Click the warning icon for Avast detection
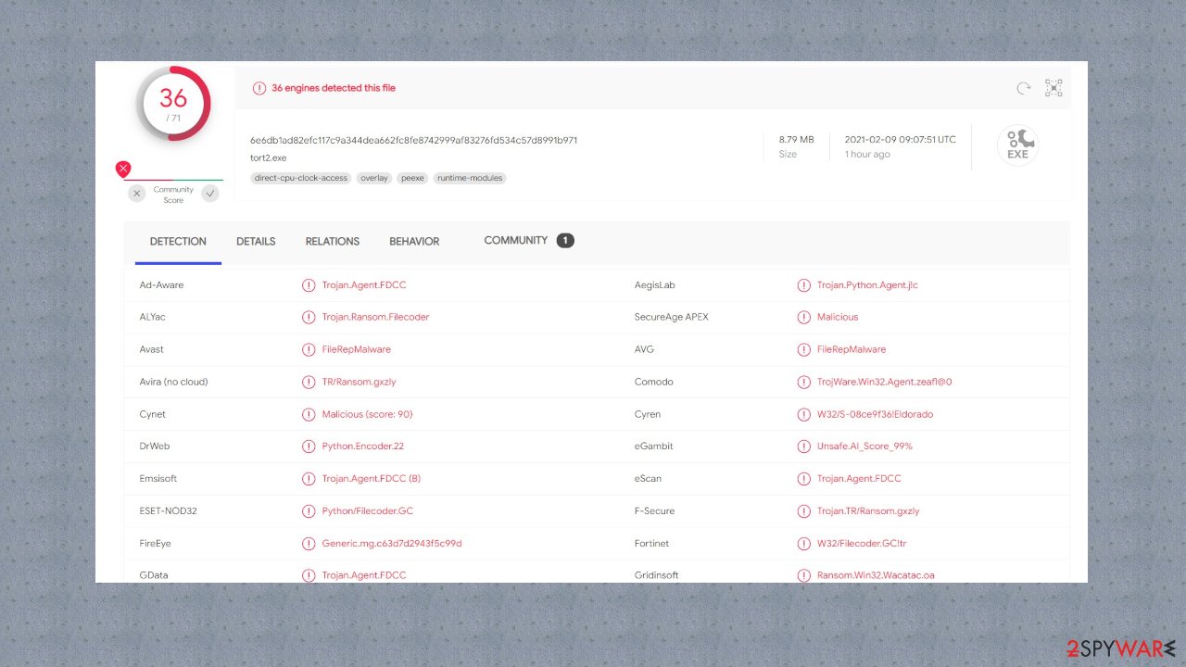 point(309,349)
